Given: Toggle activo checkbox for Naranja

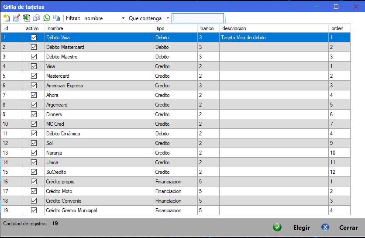Looking at the screenshot, I should coord(34,152).
